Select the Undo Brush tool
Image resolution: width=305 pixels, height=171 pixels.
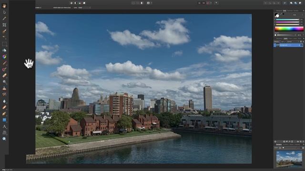(4, 95)
